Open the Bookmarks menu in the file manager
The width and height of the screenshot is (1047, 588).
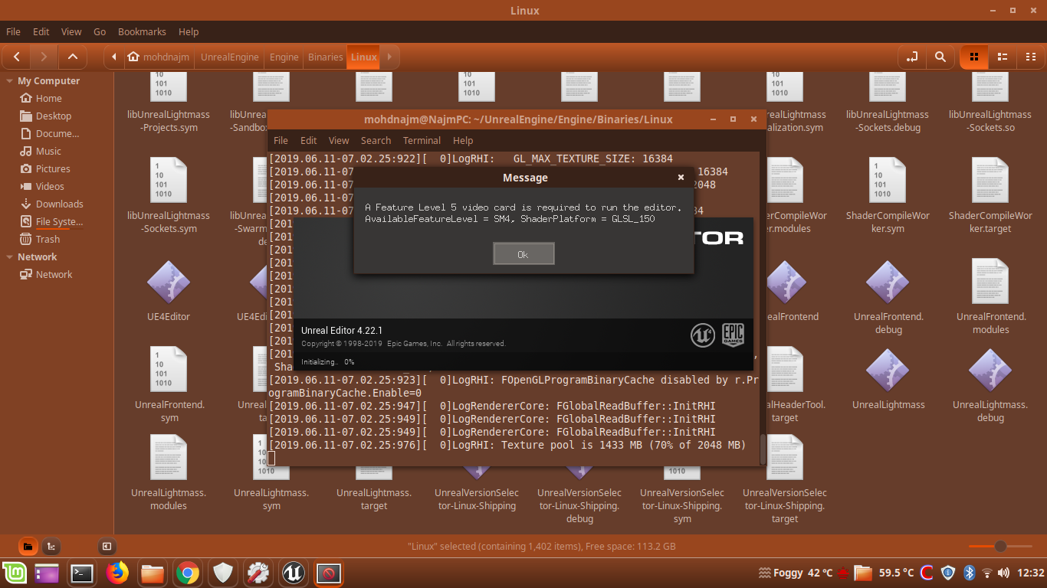click(142, 31)
